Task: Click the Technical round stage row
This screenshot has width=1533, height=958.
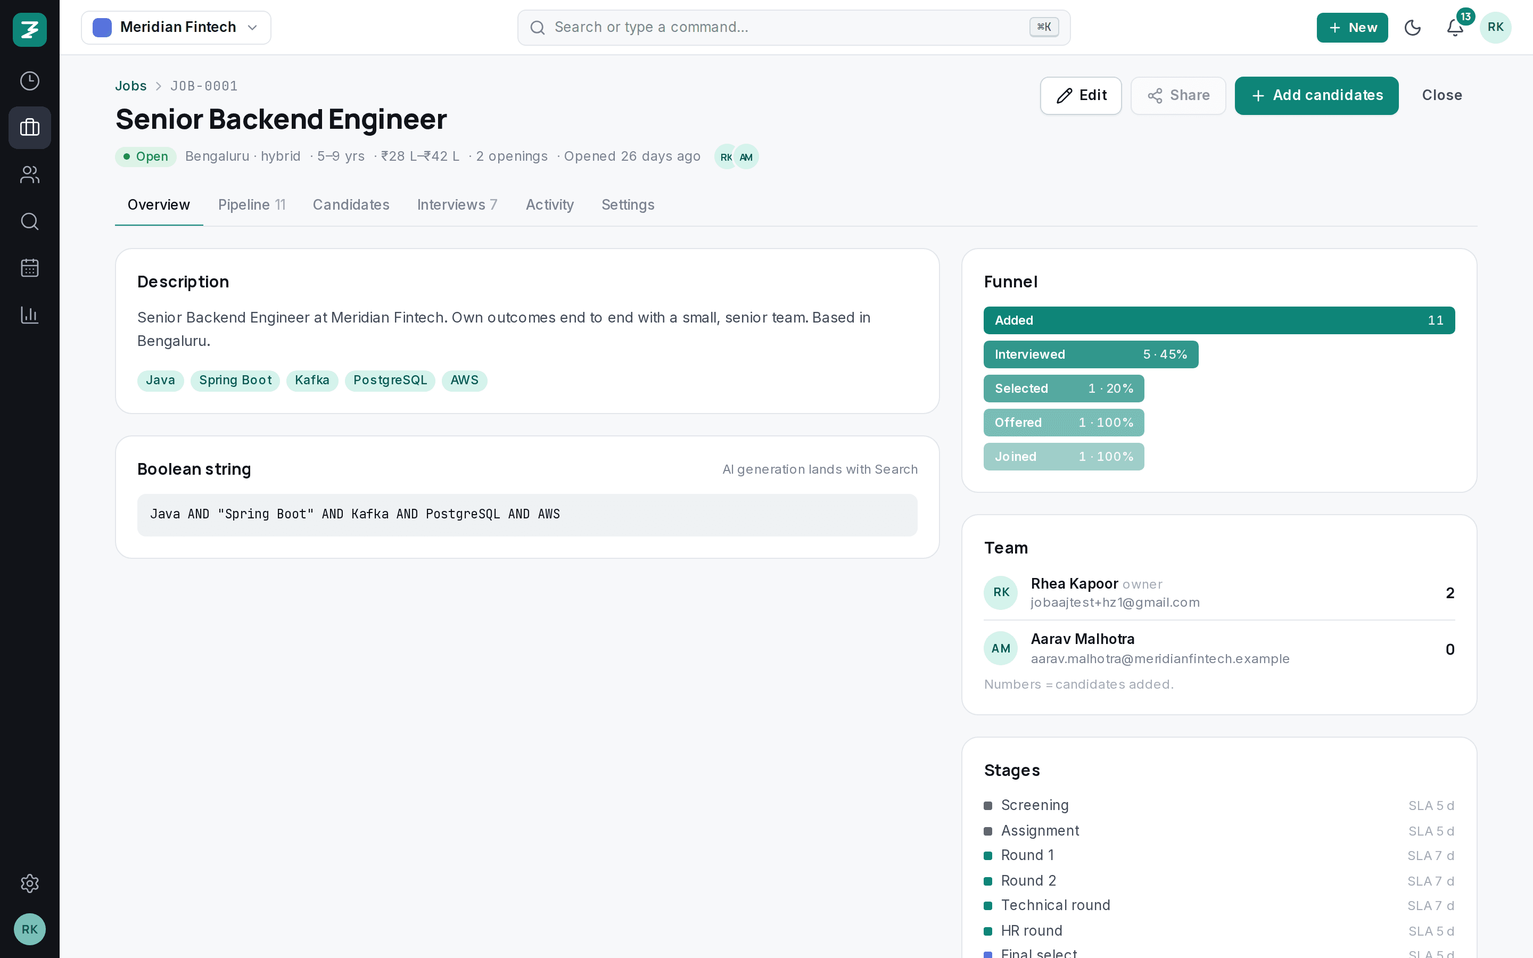Action: click(1219, 905)
